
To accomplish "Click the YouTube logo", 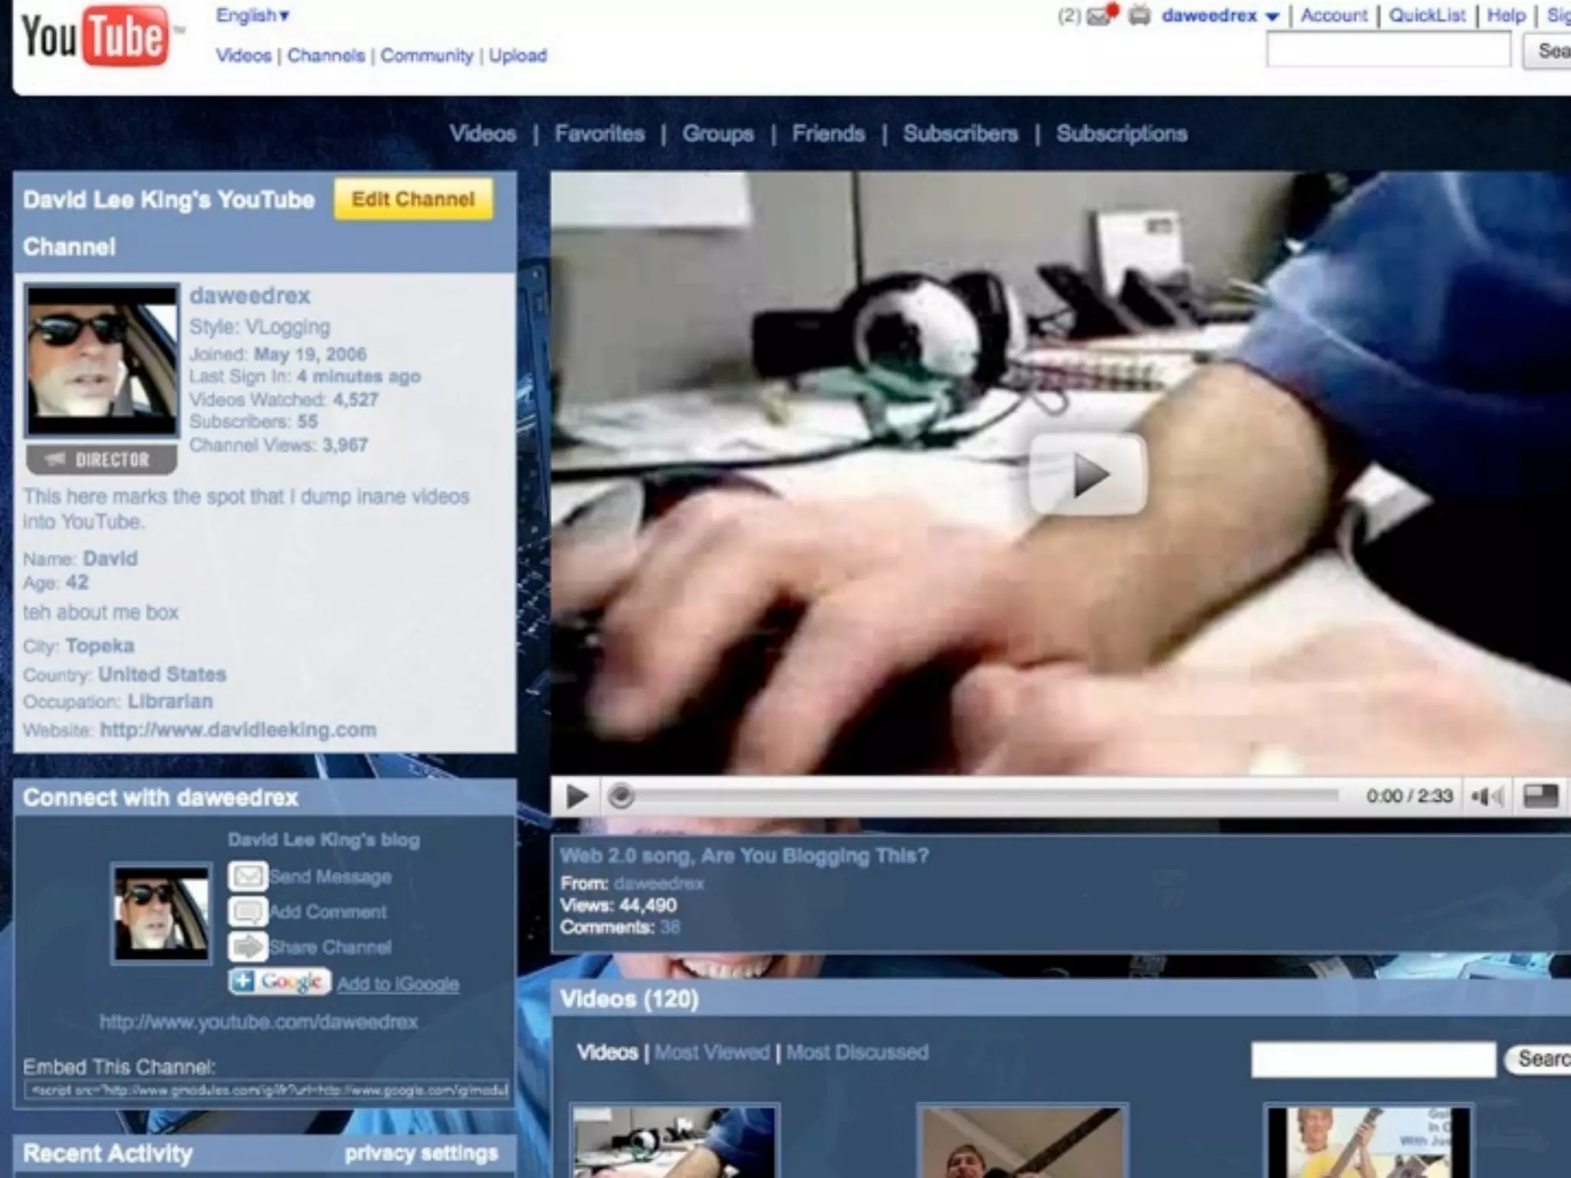I will pyautogui.click(x=96, y=36).
